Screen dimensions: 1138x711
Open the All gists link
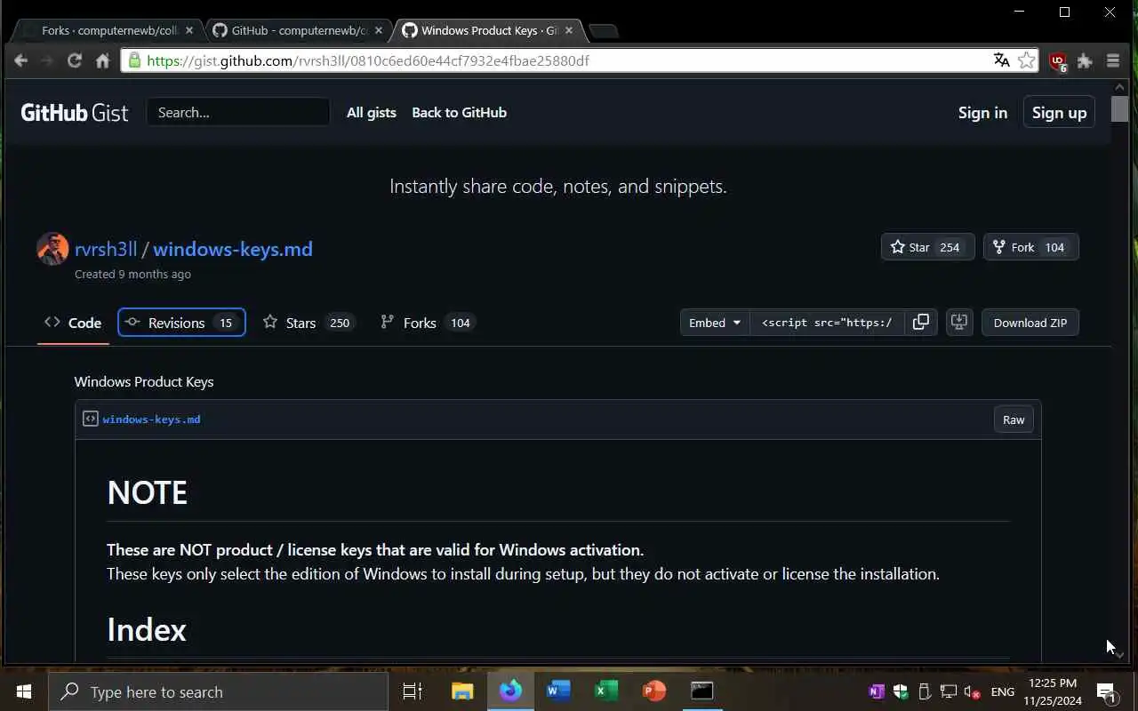click(x=372, y=113)
